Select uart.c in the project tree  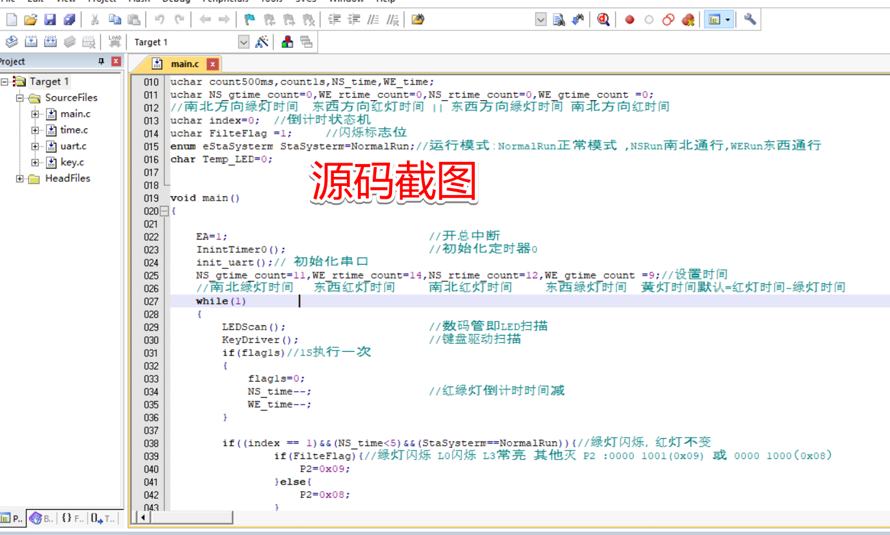[x=73, y=146]
